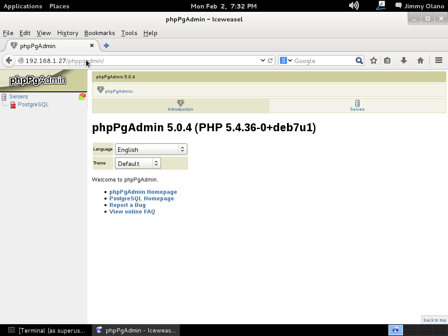The height and width of the screenshot is (336, 448).
Task: Open the Applications menu in the top panel
Action: [23, 6]
